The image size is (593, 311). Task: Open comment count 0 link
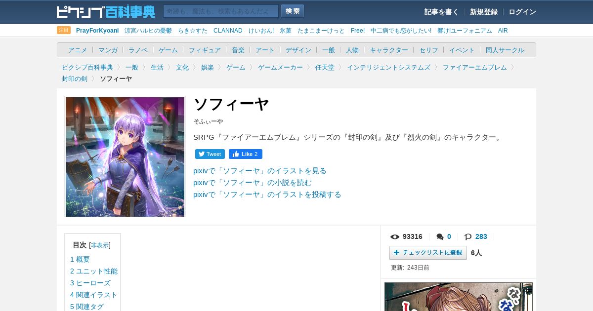449,236
